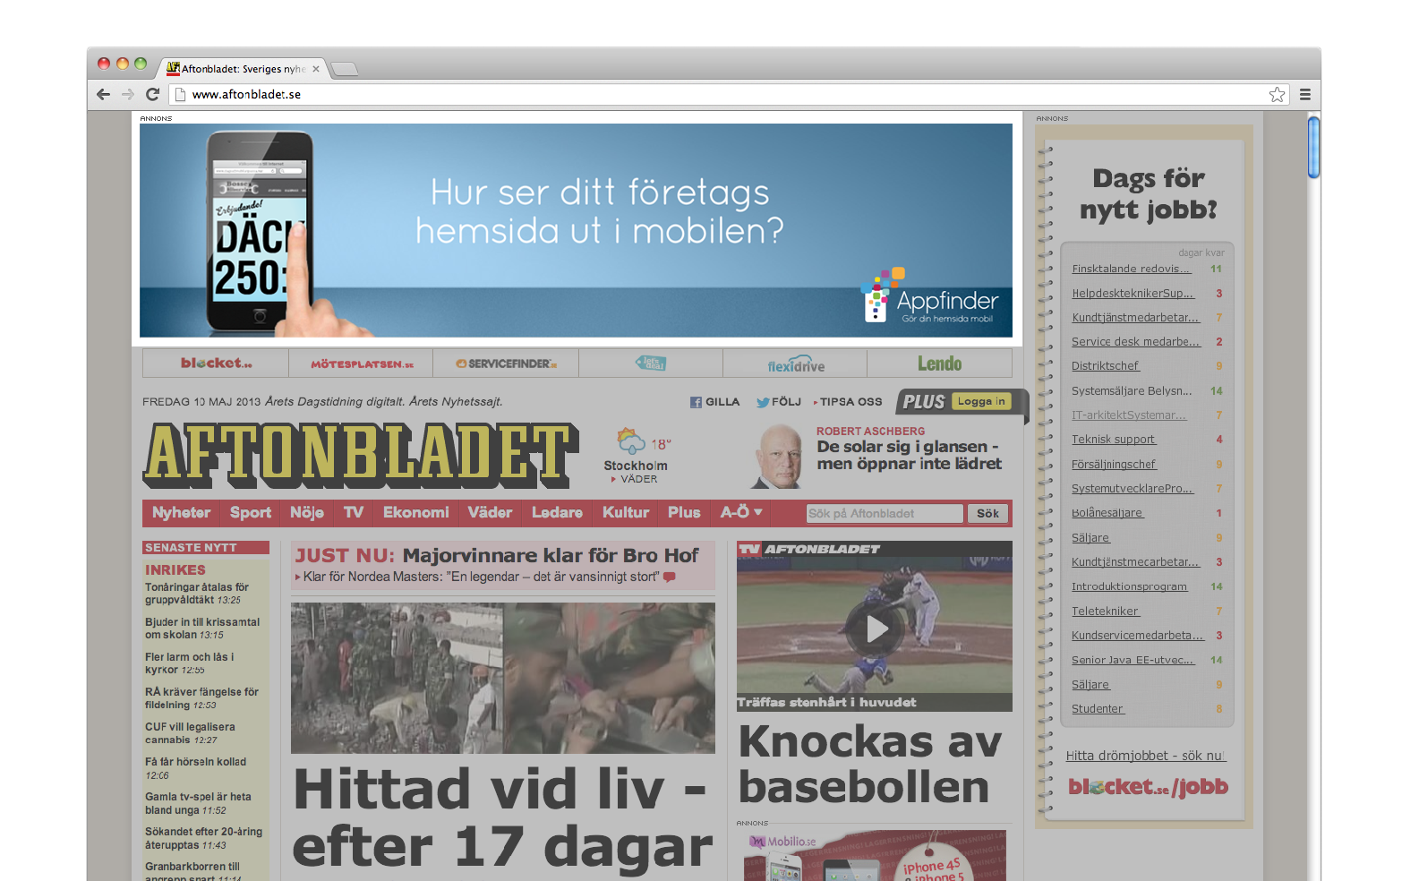This screenshot has height=881, width=1419.
Task: Open the Knockas av basebollen headline
Action: coord(869,764)
